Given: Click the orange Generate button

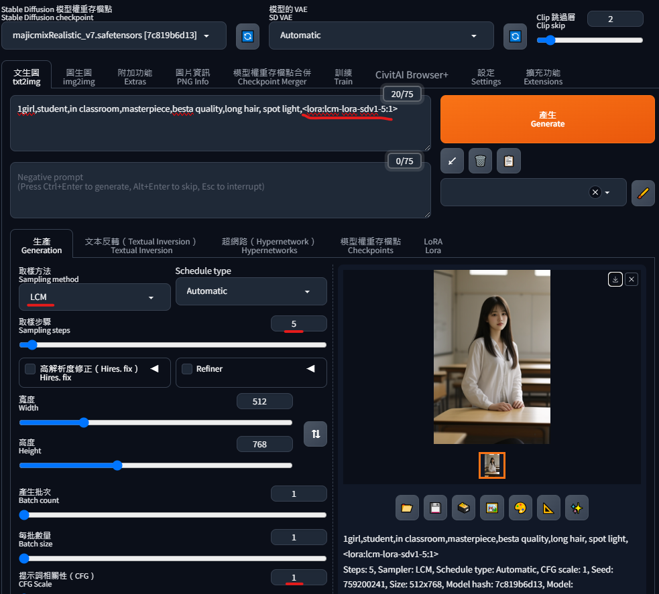Looking at the screenshot, I should 547,119.
